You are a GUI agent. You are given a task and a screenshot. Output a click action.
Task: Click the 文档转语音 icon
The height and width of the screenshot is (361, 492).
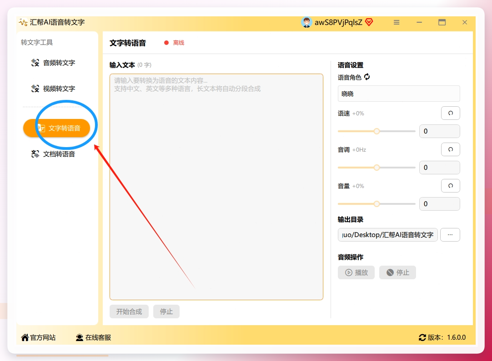click(35, 154)
